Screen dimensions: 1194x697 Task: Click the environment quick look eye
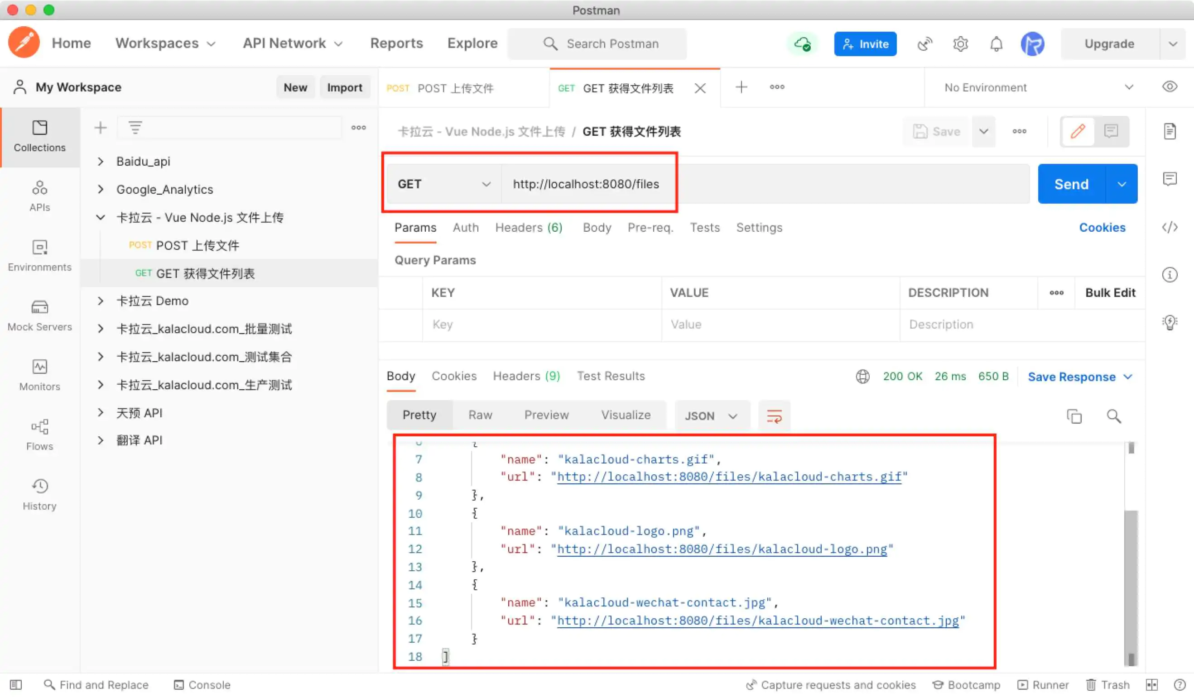1170,86
